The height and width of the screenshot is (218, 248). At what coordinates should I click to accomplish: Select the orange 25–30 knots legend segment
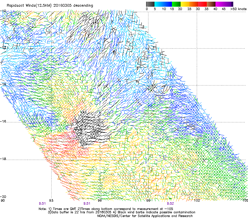click(x=194, y=4)
